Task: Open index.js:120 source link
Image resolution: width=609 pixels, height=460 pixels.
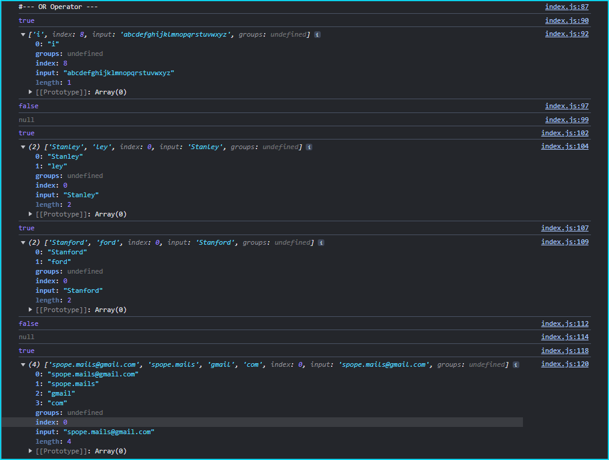Action: coord(564,364)
